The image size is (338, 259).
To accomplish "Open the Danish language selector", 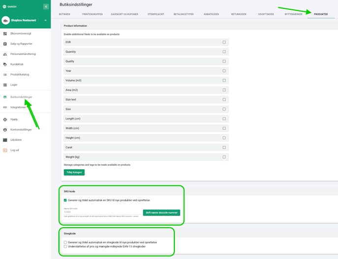I will tap(10, 6).
